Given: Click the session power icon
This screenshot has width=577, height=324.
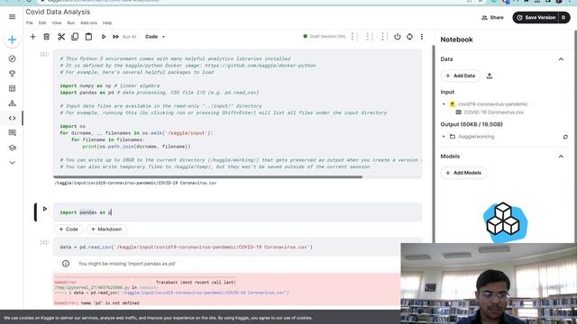Looking at the screenshot, I should pyautogui.click(x=397, y=37).
